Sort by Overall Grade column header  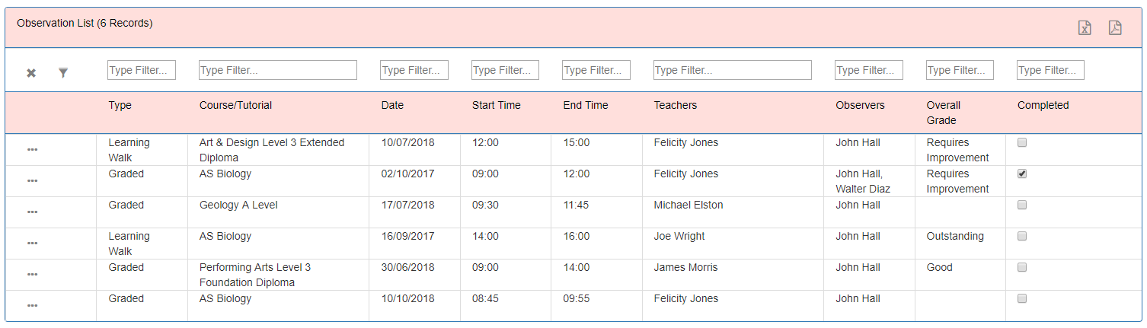click(944, 113)
